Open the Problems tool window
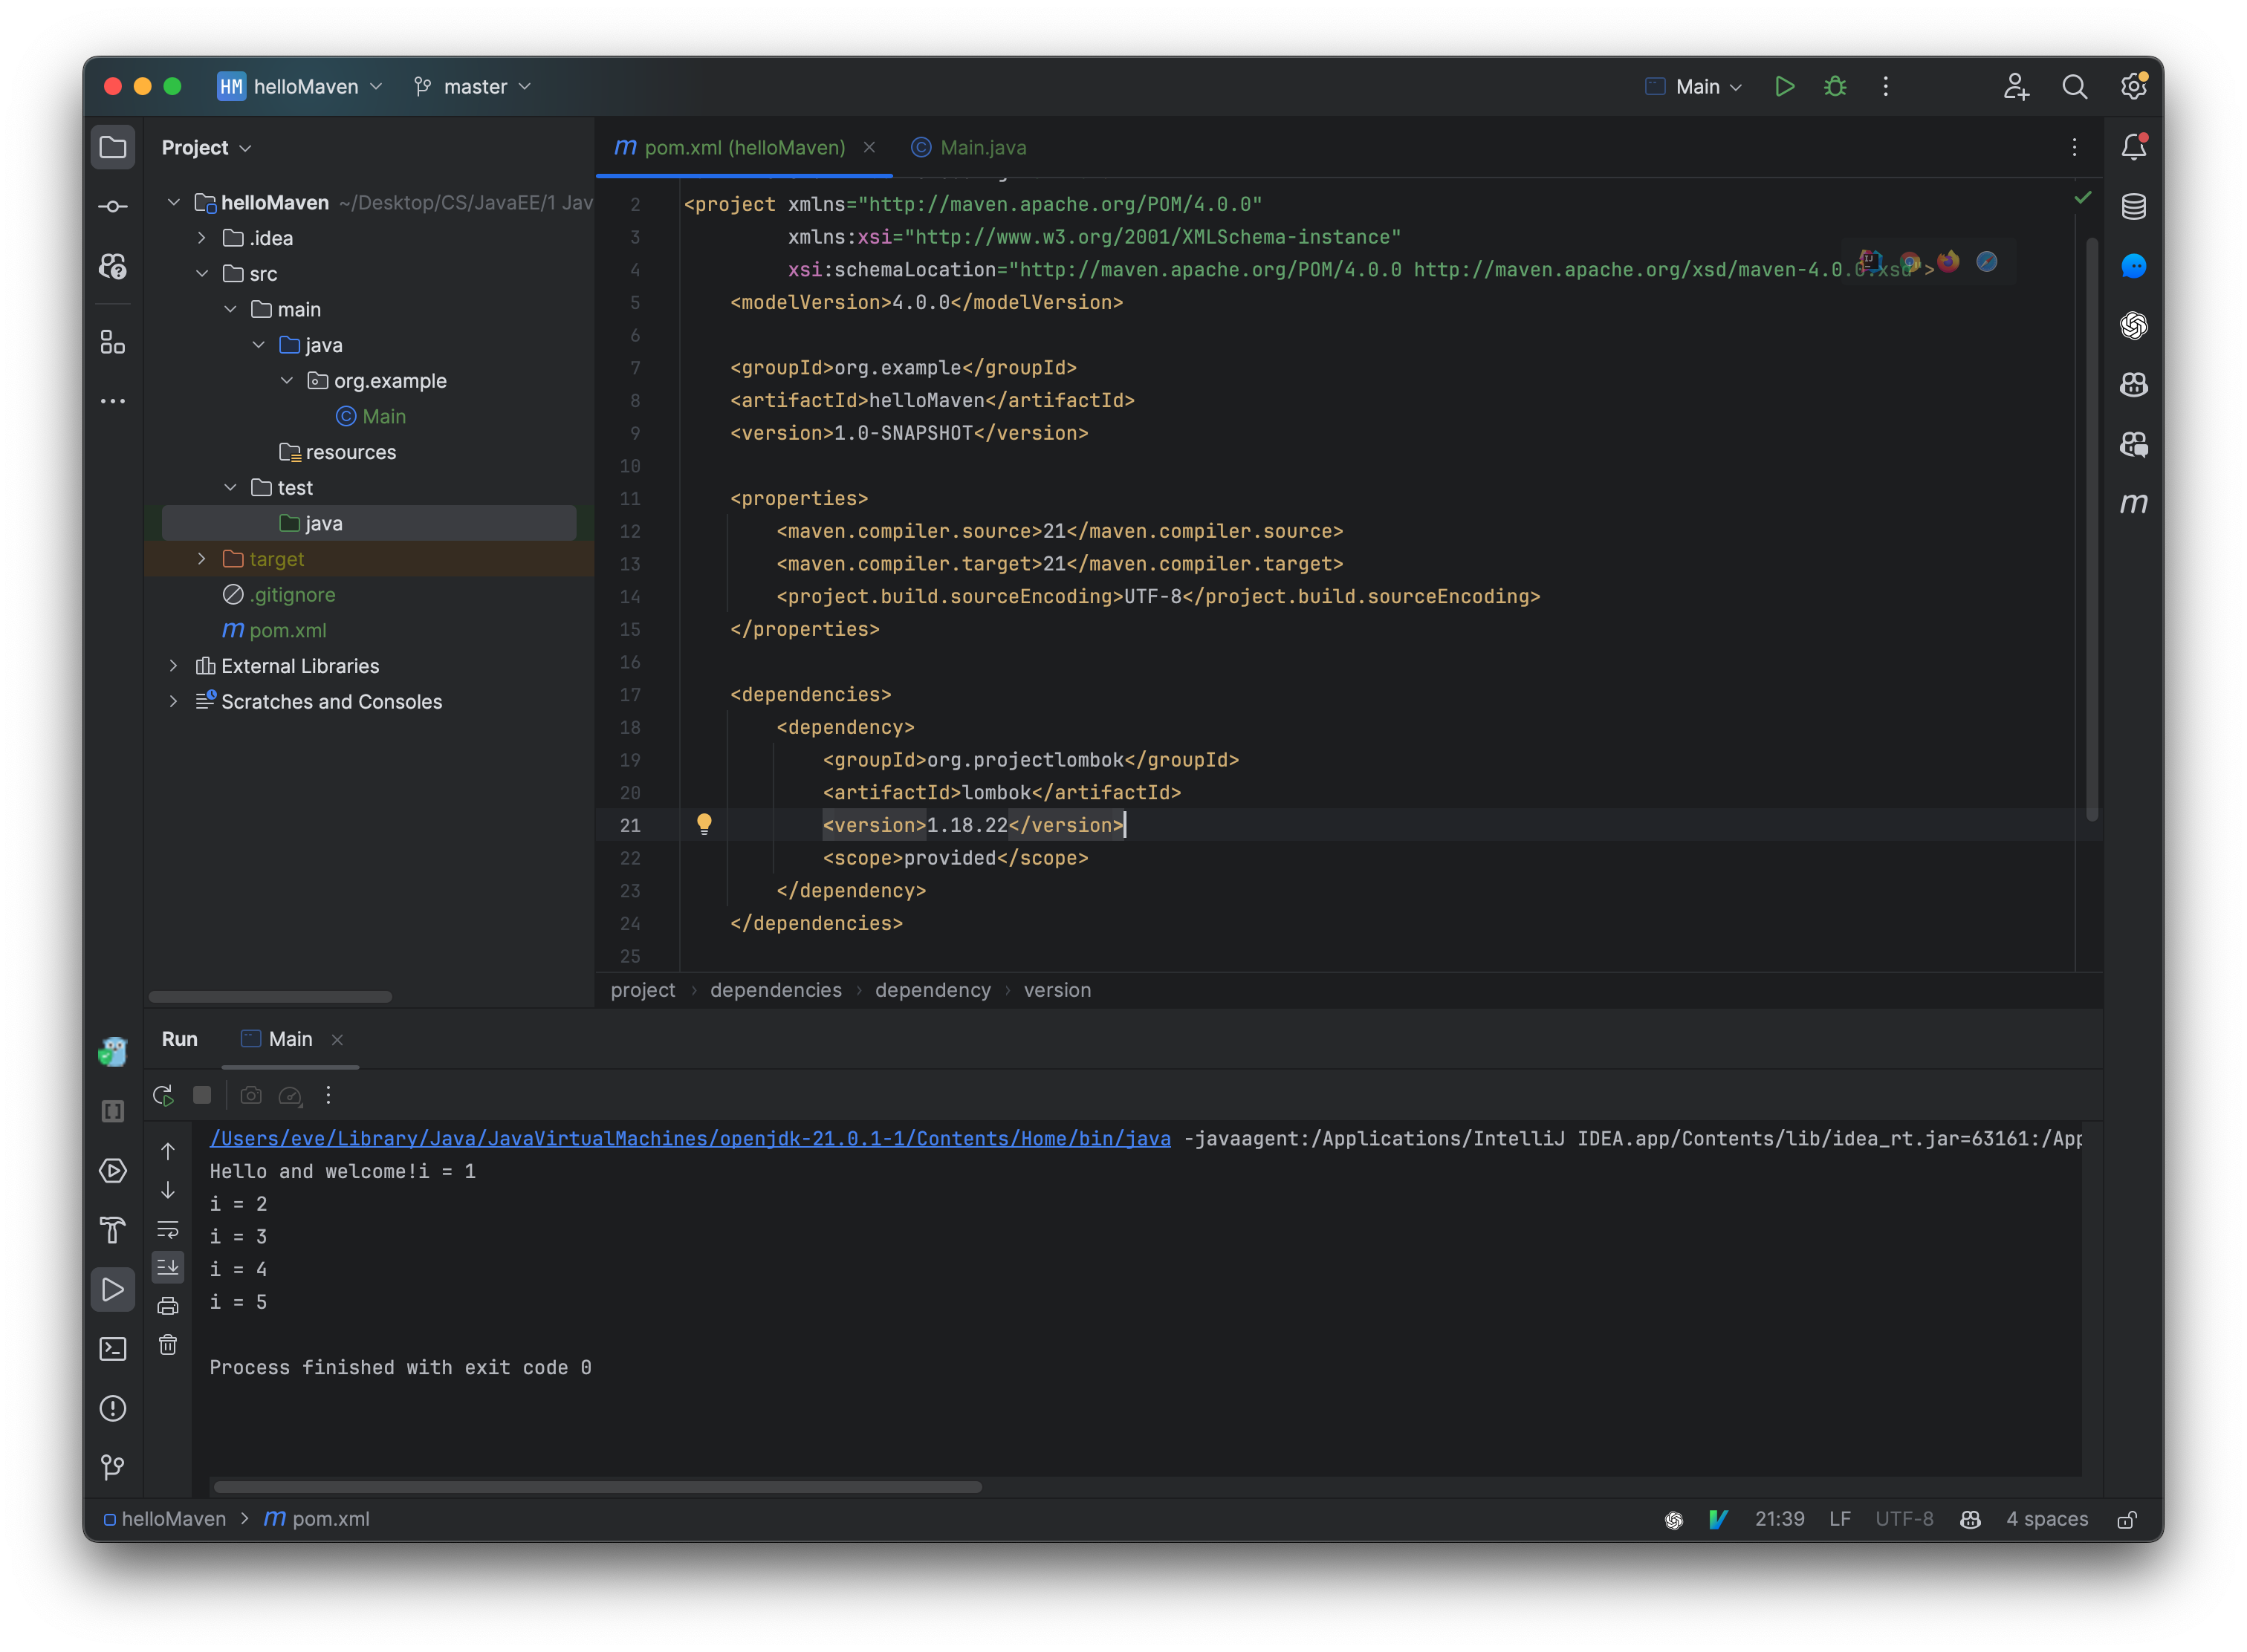This screenshot has width=2247, height=1652. 112,1409
